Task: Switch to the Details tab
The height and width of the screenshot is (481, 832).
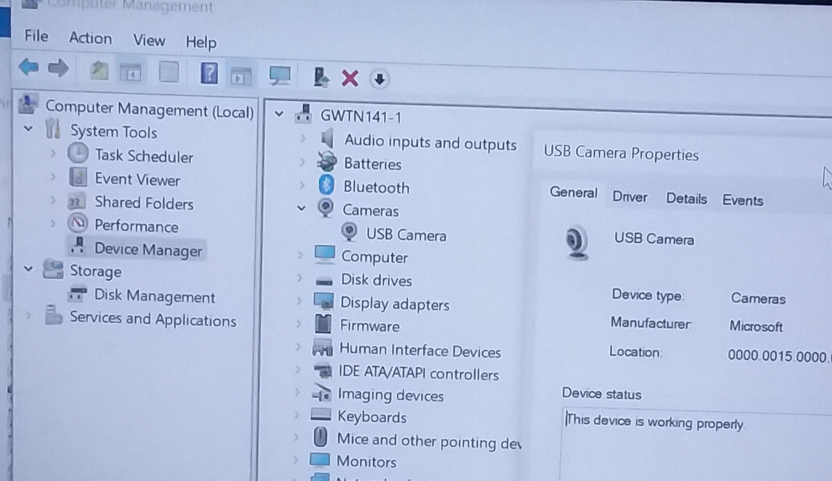Action: click(686, 199)
